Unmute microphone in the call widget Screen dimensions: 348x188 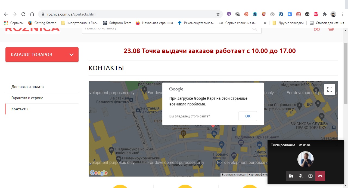pyautogui.click(x=301, y=176)
